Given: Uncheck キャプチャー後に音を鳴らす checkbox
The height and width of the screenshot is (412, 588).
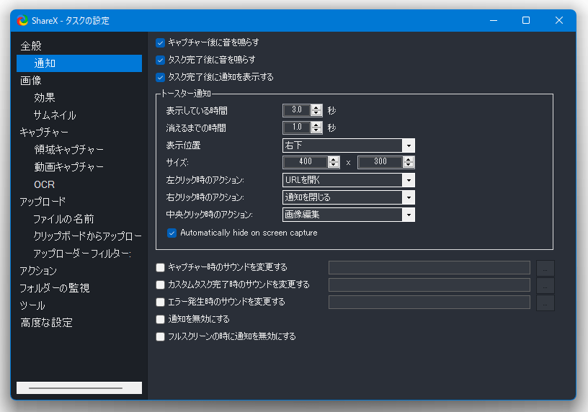Looking at the screenshot, I should [x=160, y=42].
